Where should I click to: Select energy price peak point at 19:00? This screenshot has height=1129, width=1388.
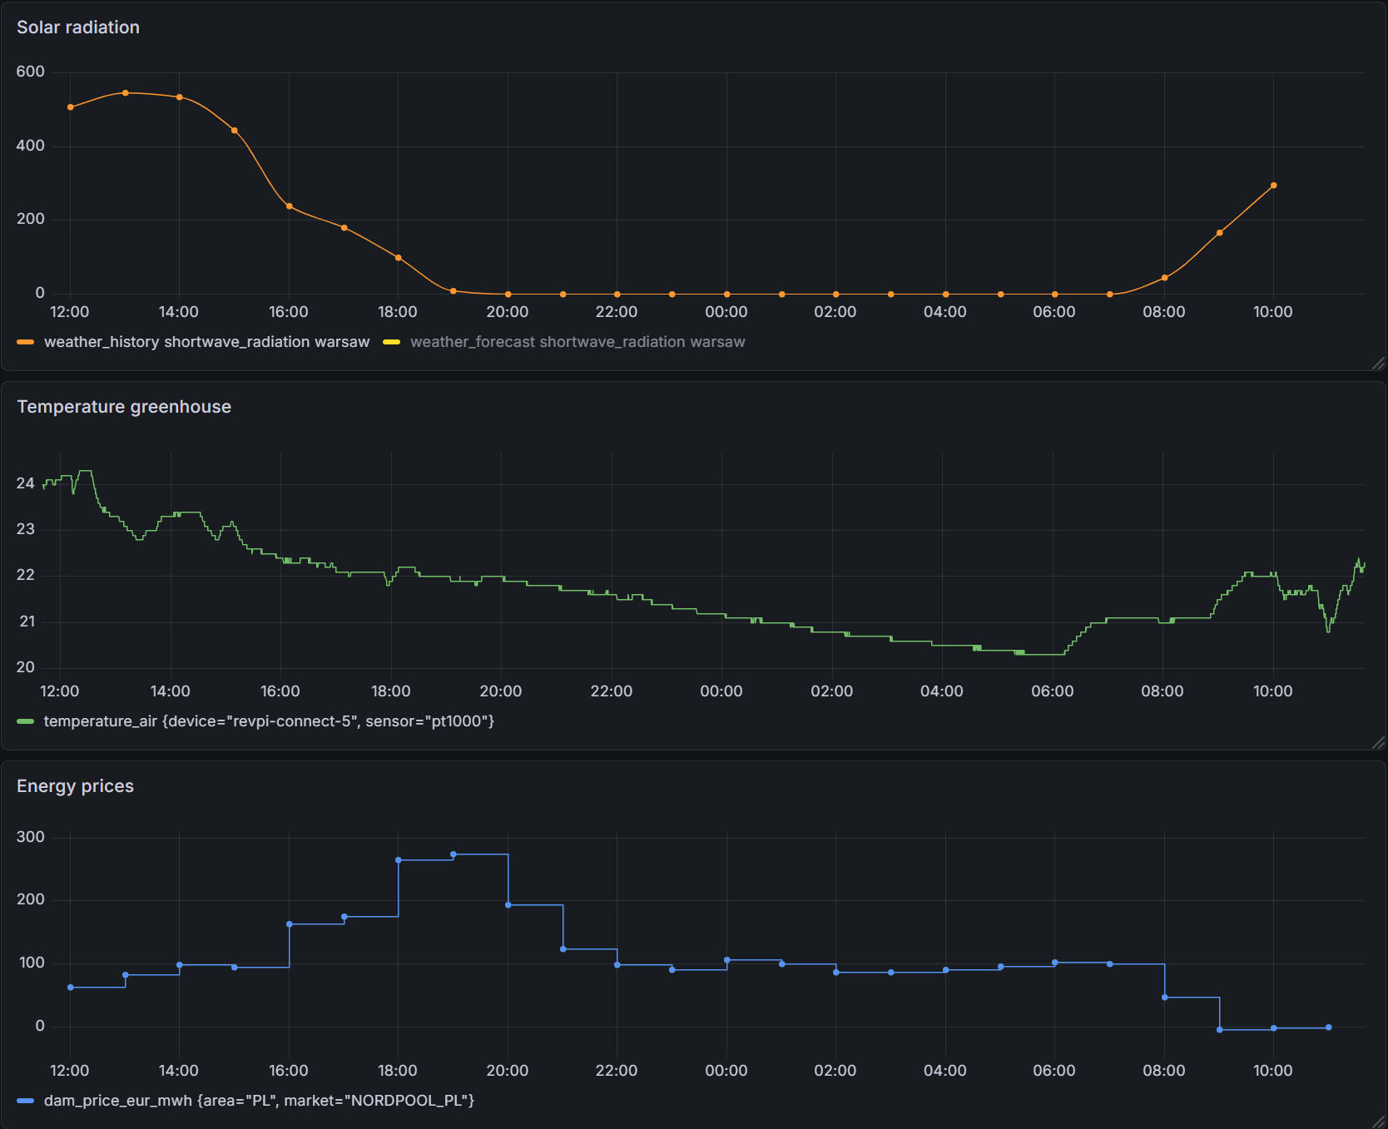point(454,854)
